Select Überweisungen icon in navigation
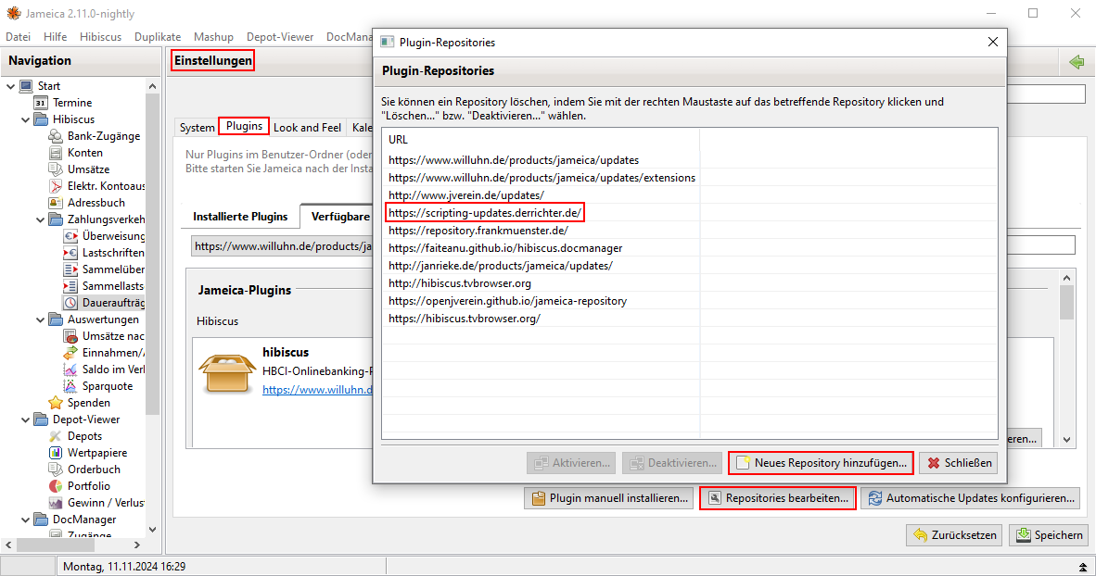The width and height of the screenshot is (1096, 576). pyautogui.click(x=70, y=236)
